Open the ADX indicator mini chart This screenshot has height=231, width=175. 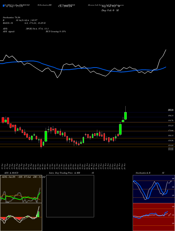coord(21,189)
